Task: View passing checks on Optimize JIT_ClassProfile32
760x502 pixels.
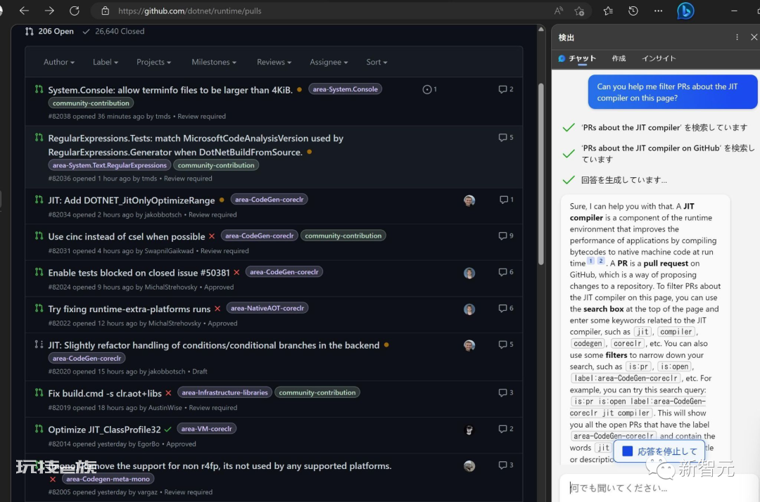Action: (167, 430)
